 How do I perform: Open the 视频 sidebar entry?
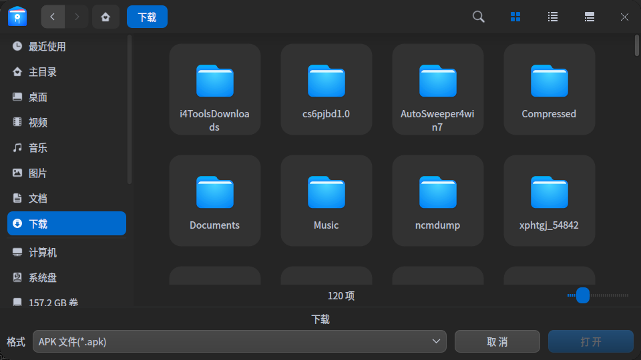pos(38,123)
